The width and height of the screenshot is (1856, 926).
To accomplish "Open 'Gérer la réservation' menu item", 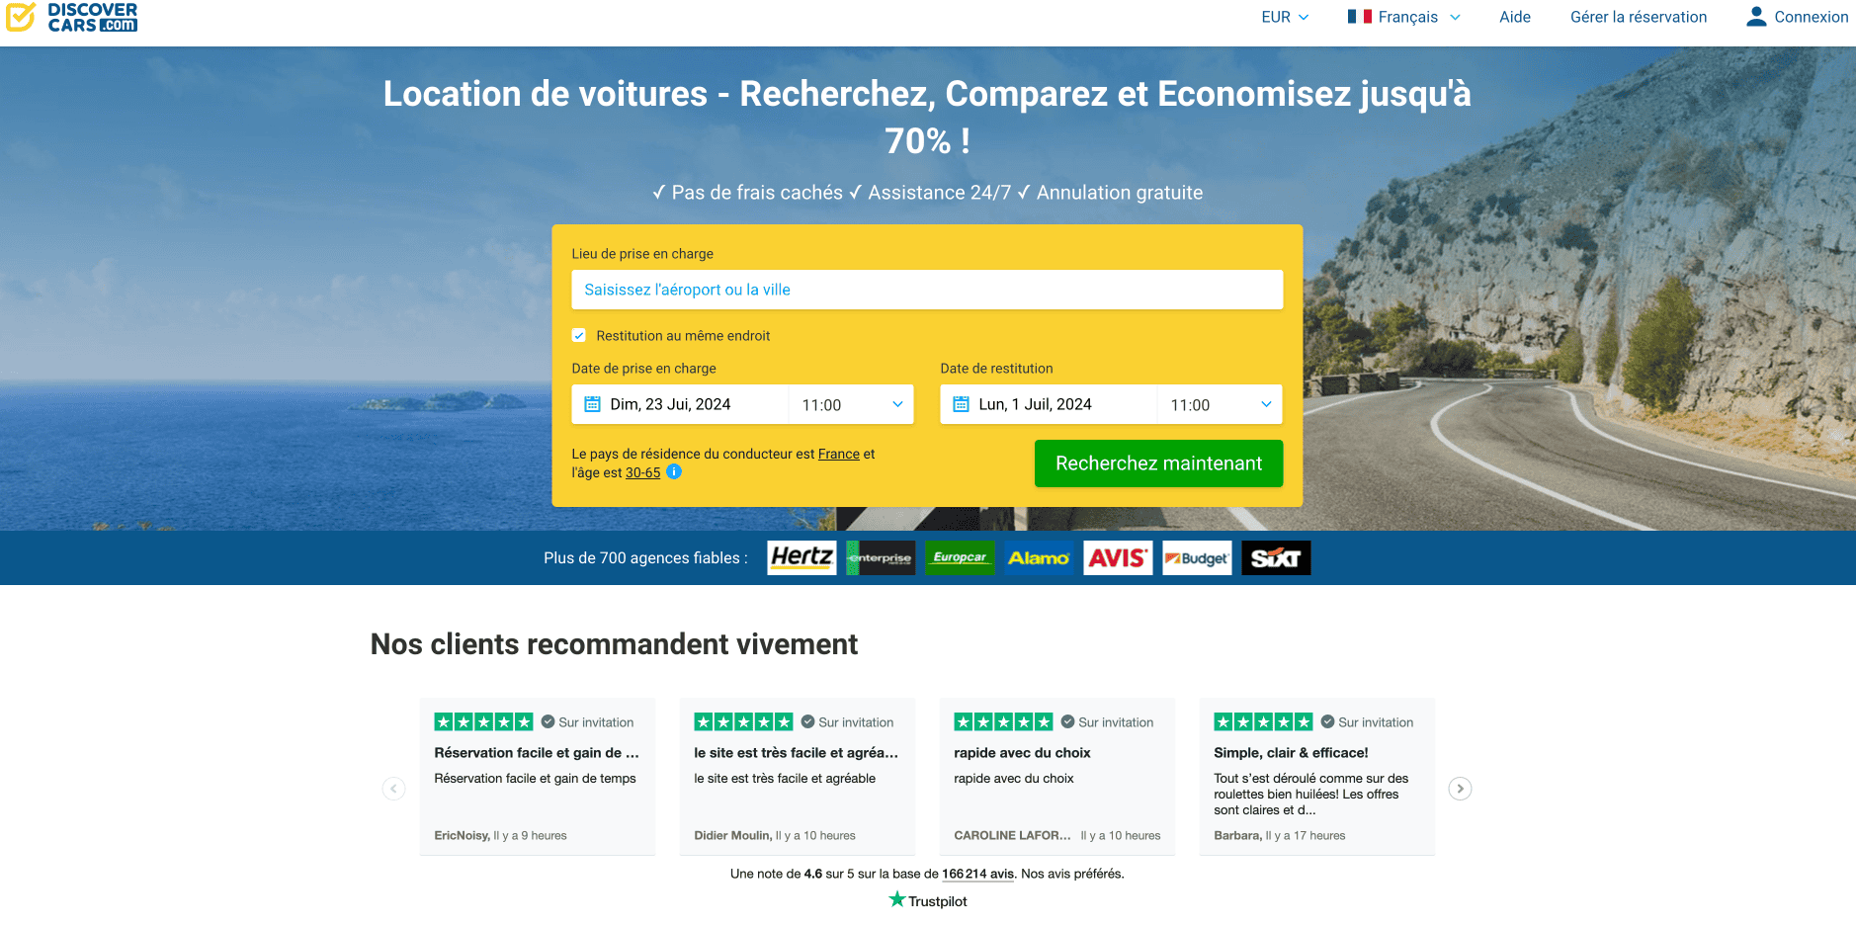I will (x=1638, y=17).
